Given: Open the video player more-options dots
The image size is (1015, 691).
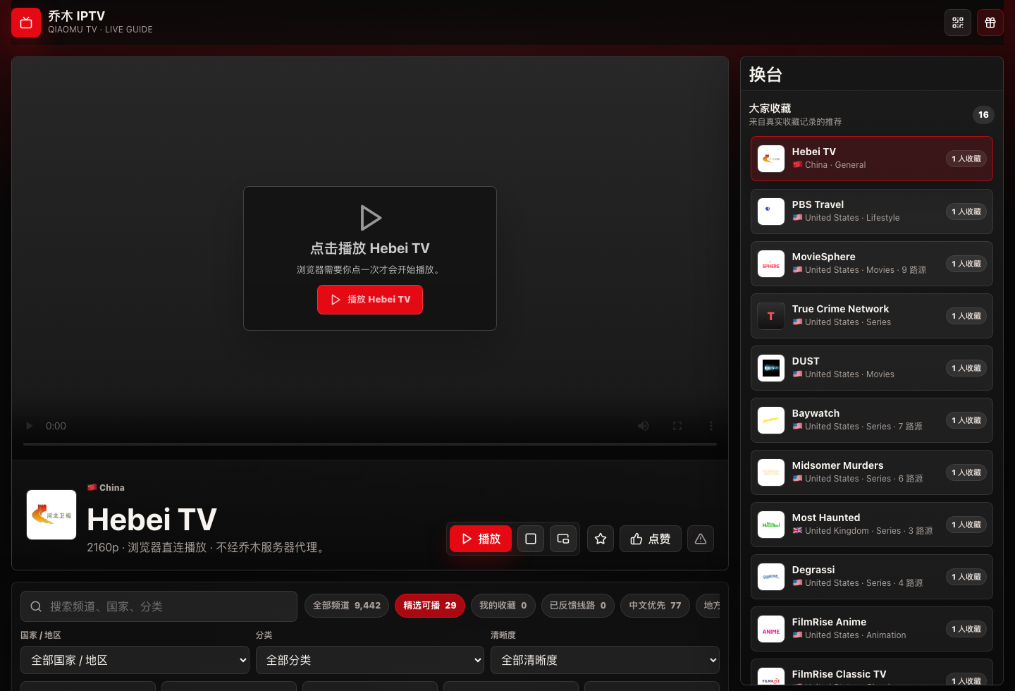Looking at the screenshot, I should (x=711, y=426).
